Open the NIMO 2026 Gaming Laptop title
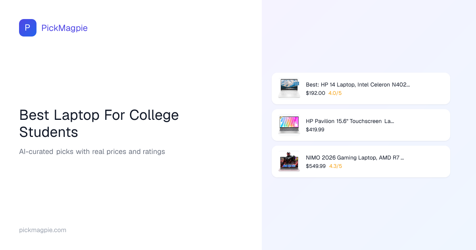 point(355,158)
